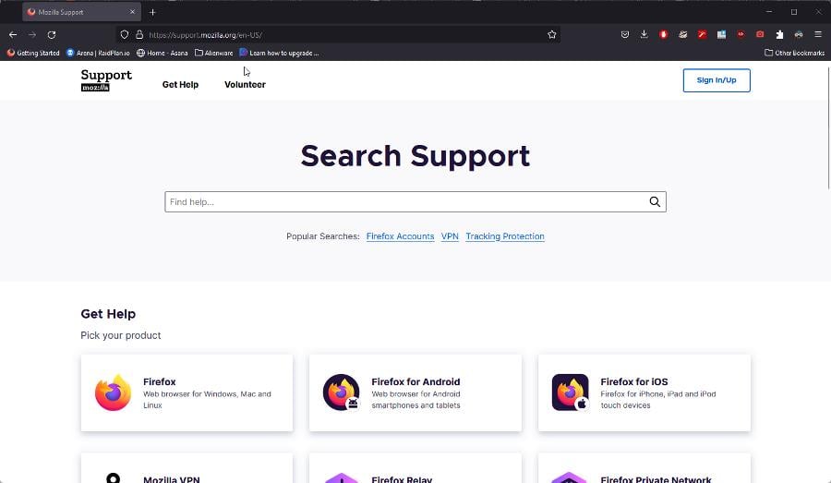Open the Get Help navigation menu
Screen dimensions: 831x483
(180, 84)
